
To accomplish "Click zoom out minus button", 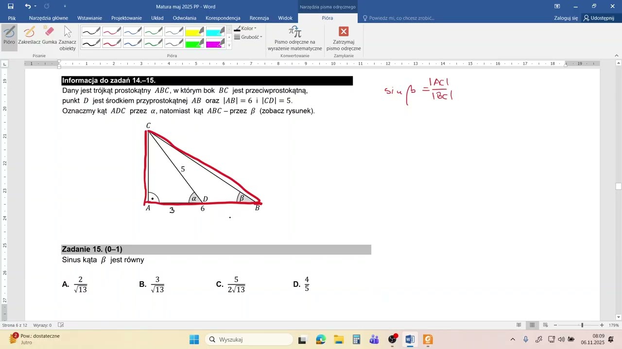I will click(555, 325).
